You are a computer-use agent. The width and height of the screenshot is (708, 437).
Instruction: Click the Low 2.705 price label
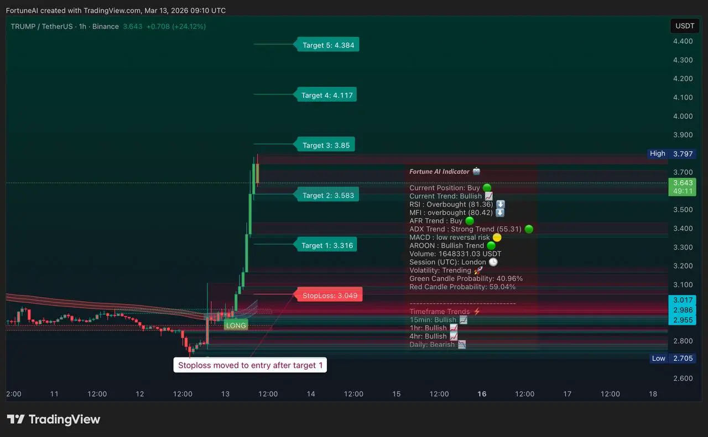pyautogui.click(x=671, y=358)
